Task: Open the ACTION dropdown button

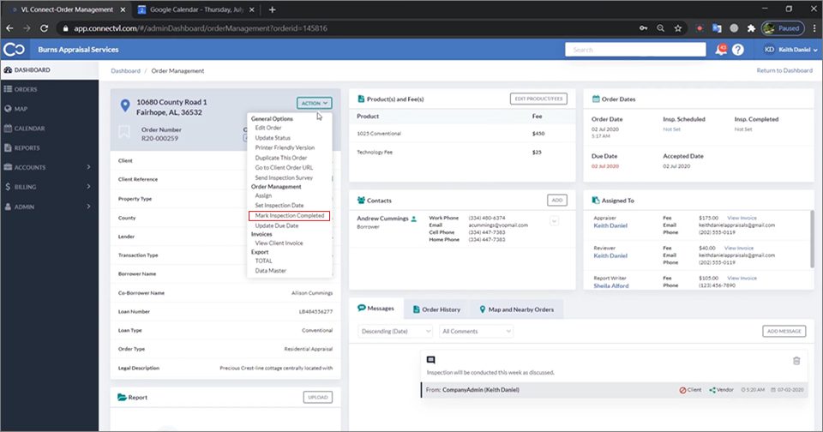Action: tap(314, 103)
